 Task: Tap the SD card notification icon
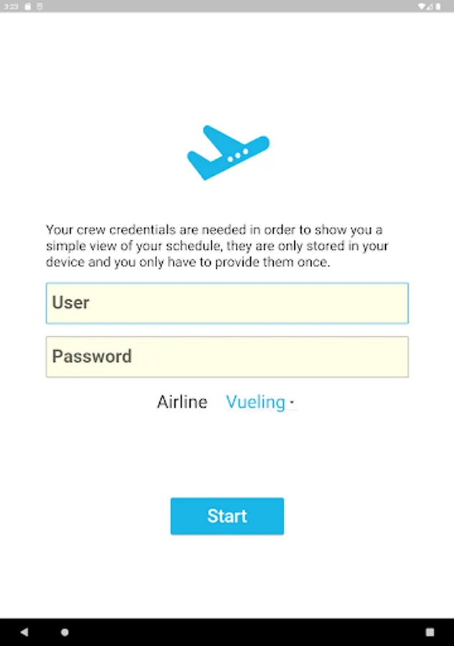[27, 6]
